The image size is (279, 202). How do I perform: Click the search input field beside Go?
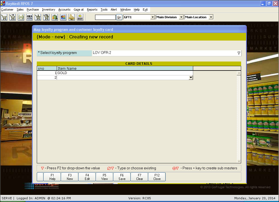[x=105, y=17]
